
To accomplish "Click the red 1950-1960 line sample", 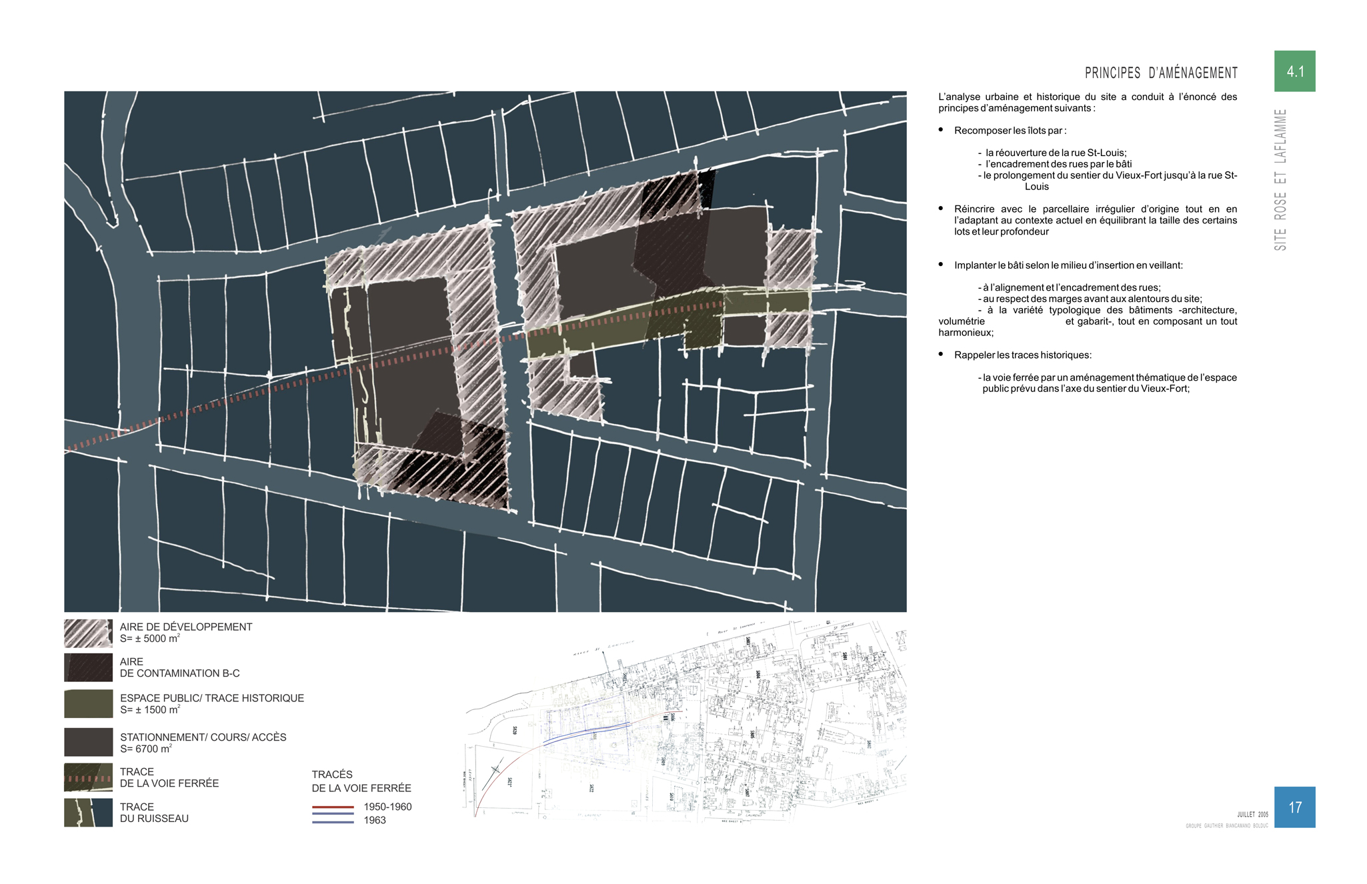I will [333, 807].
